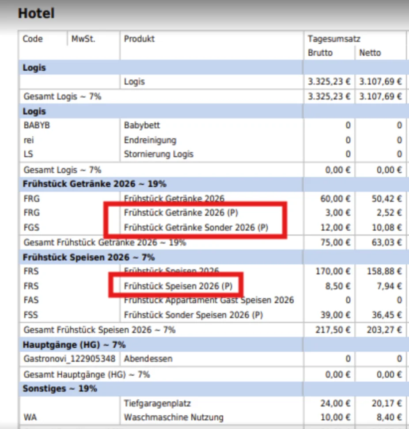Image resolution: width=409 pixels, height=429 pixels.
Task: Select the "Waschmaschine Nutzung" product name
Action: [174, 417]
